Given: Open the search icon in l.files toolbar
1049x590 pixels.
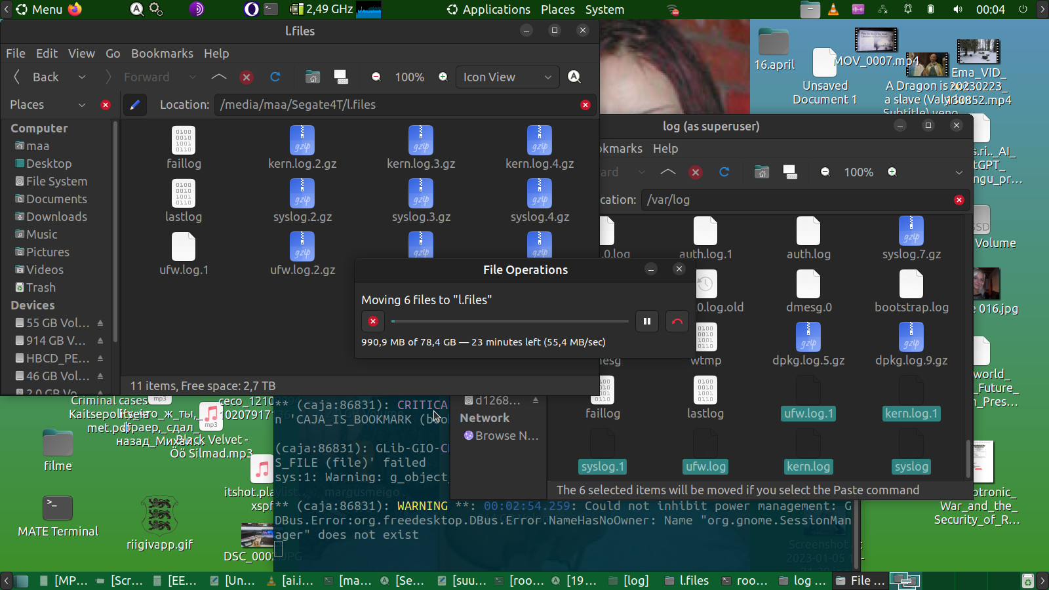Looking at the screenshot, I should tap(574, 77).
